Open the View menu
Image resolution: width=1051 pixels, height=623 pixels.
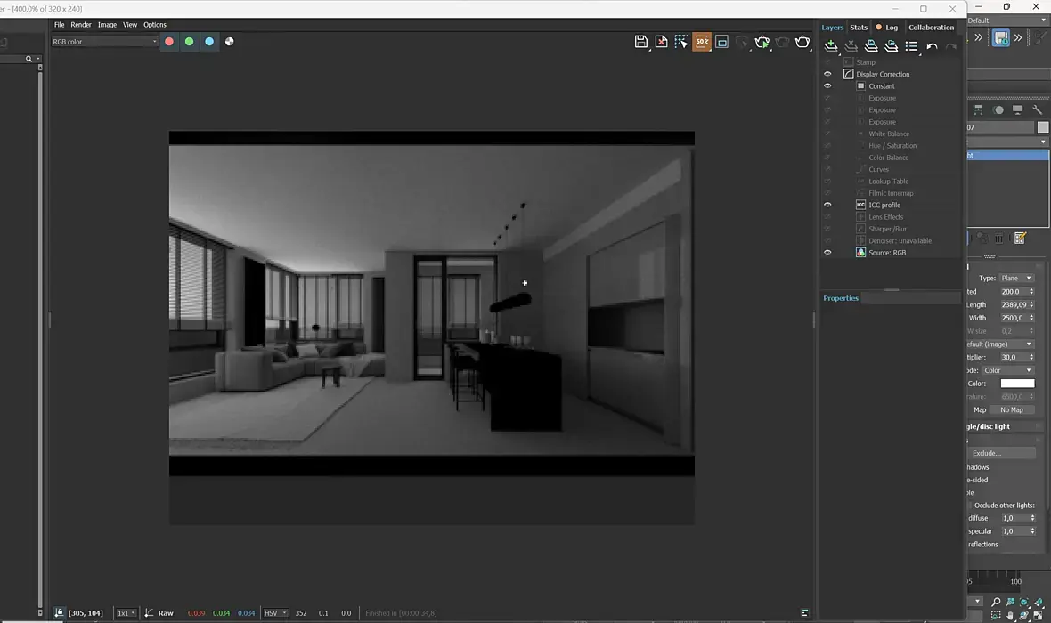130,25
